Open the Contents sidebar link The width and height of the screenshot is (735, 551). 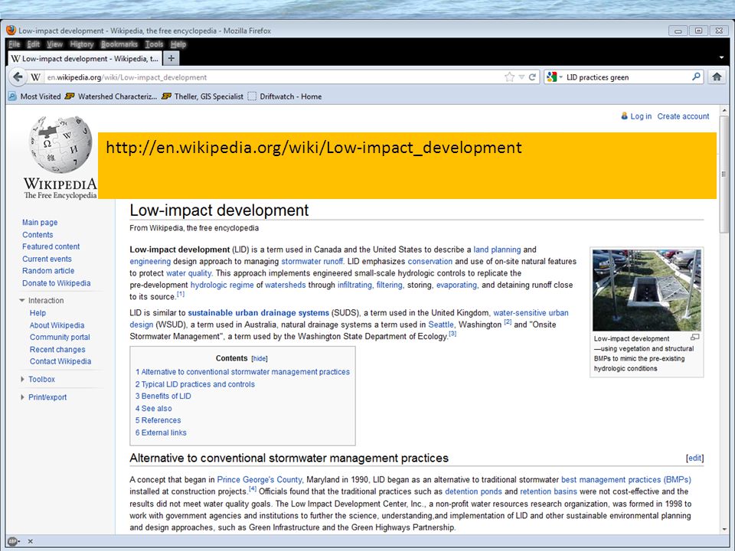tap(38, 234)
